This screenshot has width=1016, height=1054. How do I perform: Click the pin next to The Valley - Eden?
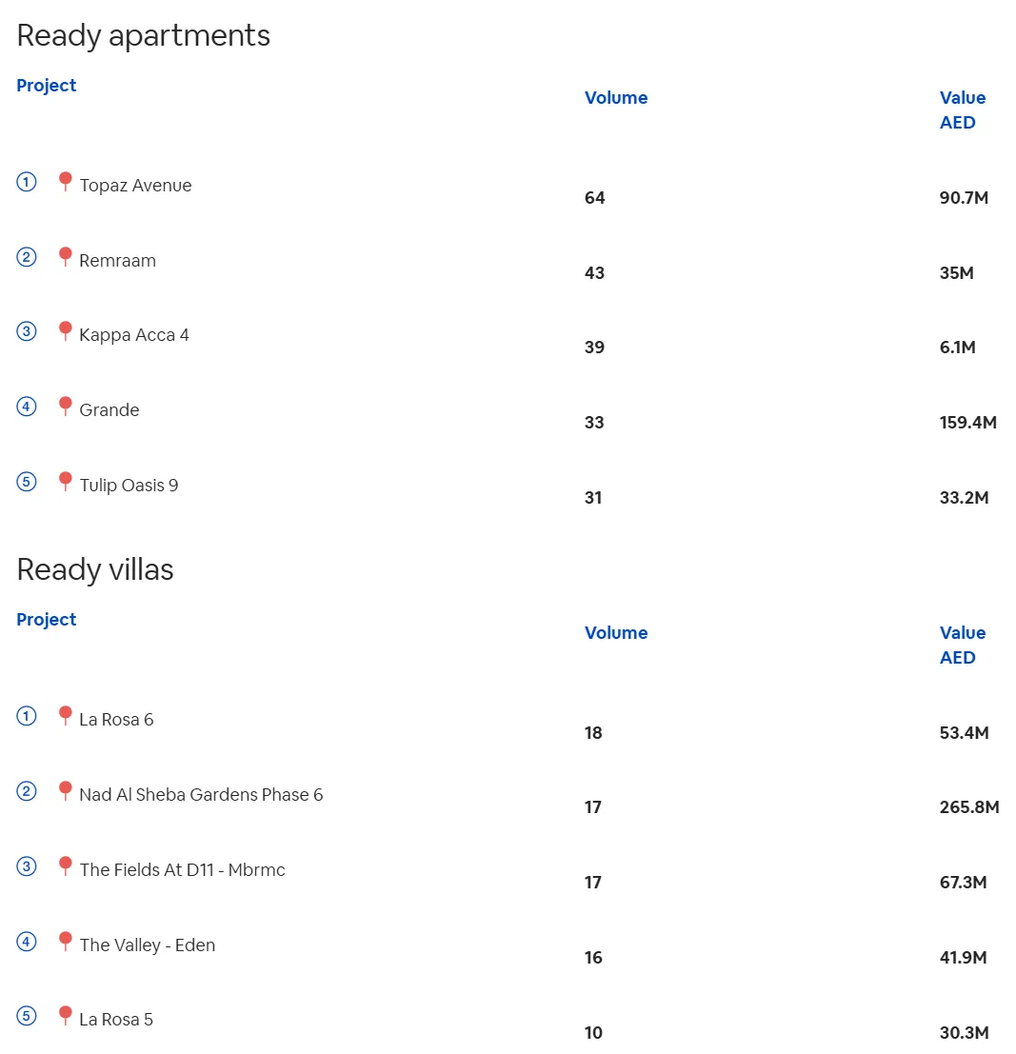click(65, 941)
